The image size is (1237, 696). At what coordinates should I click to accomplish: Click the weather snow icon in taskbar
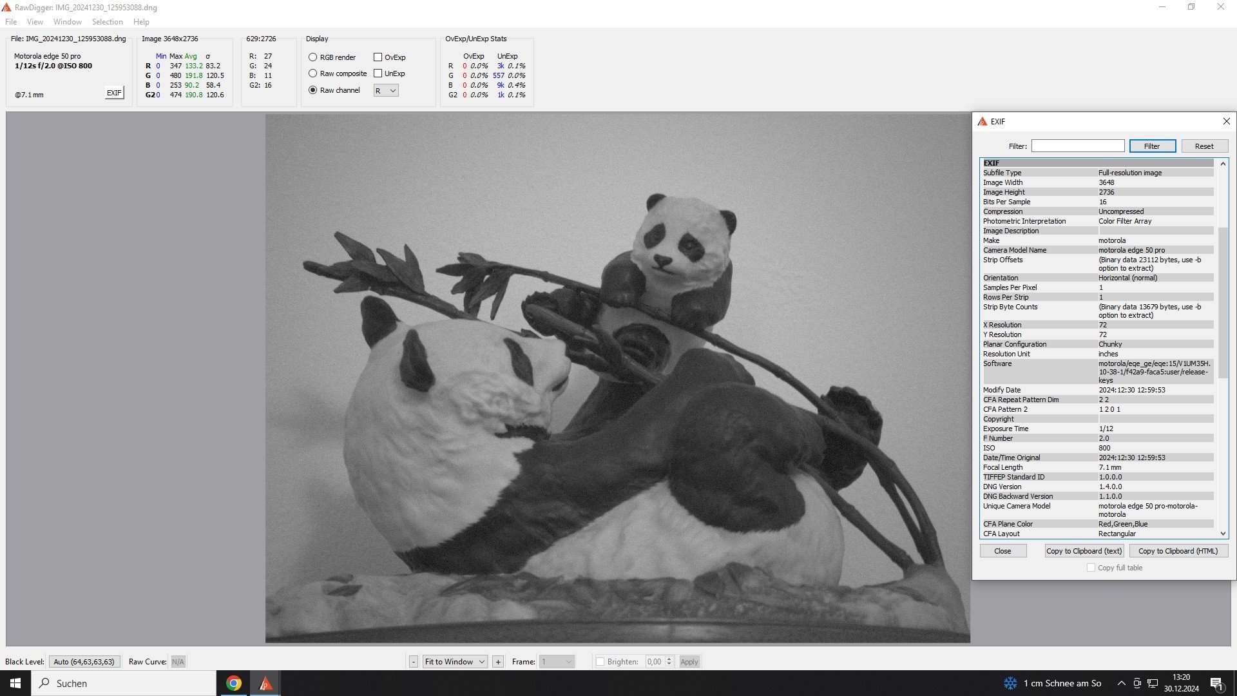click(x=1010, y=683)
